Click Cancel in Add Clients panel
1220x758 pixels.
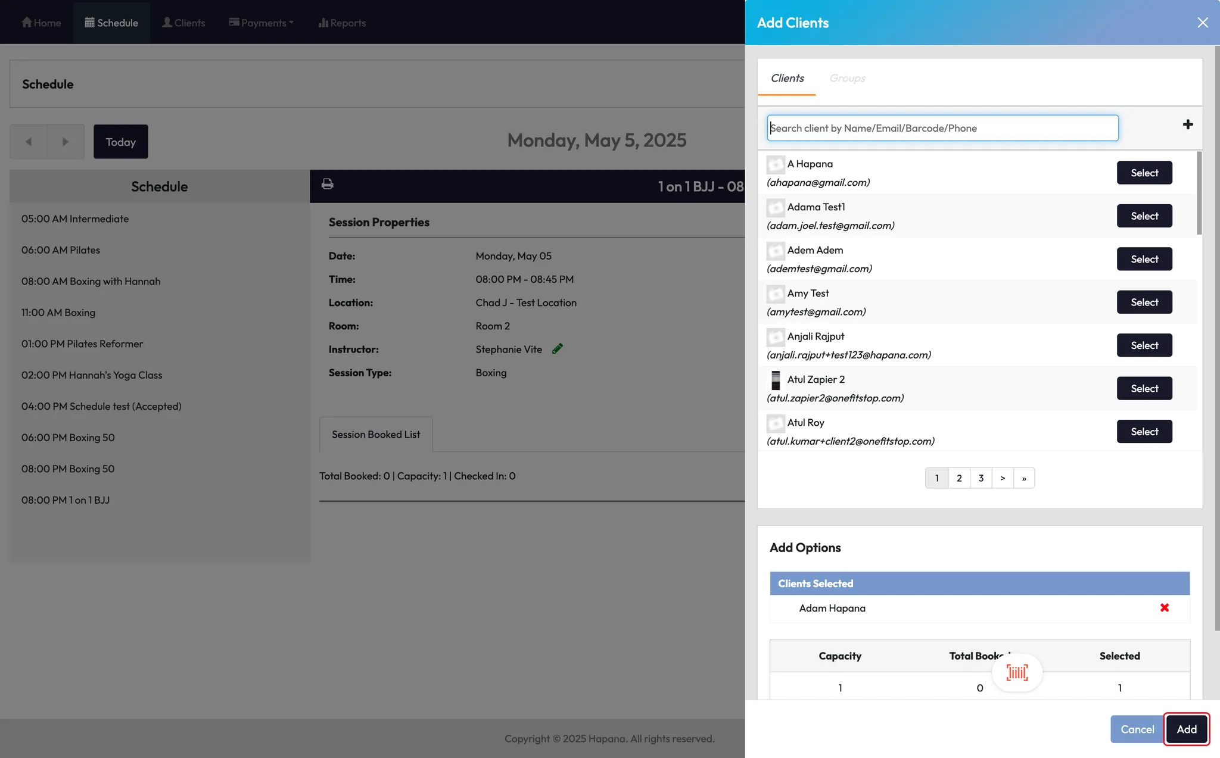[x=1137, y=729]
